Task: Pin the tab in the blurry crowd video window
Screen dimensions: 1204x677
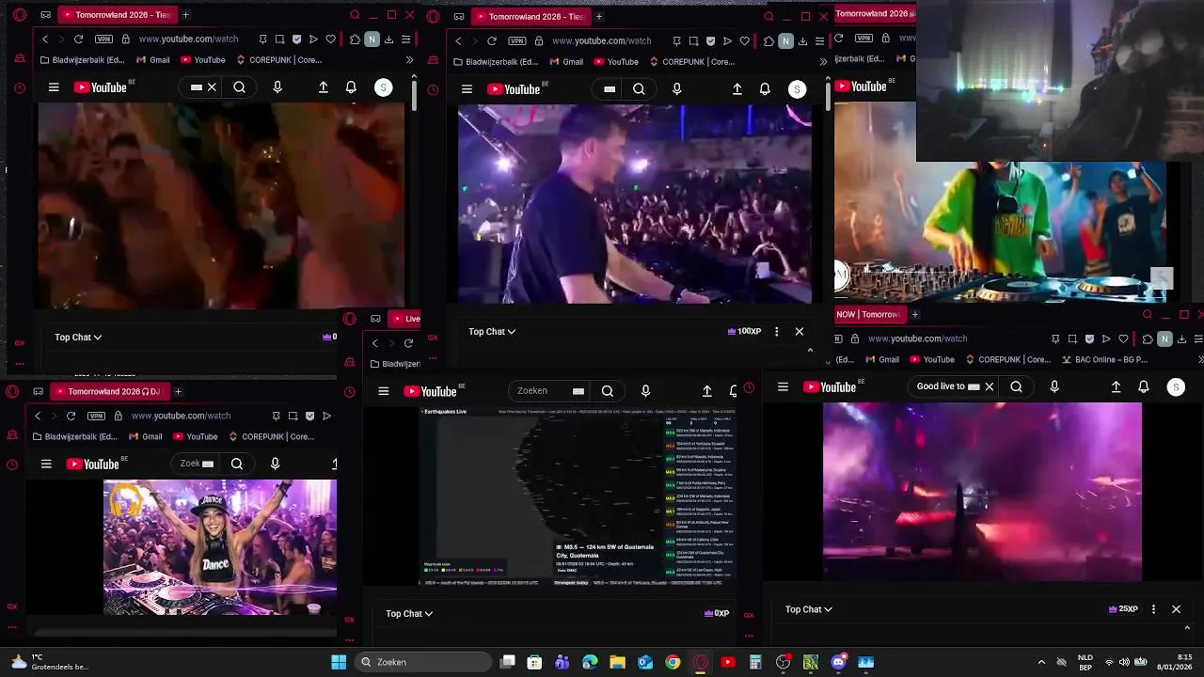Action: tap(262, 39)
